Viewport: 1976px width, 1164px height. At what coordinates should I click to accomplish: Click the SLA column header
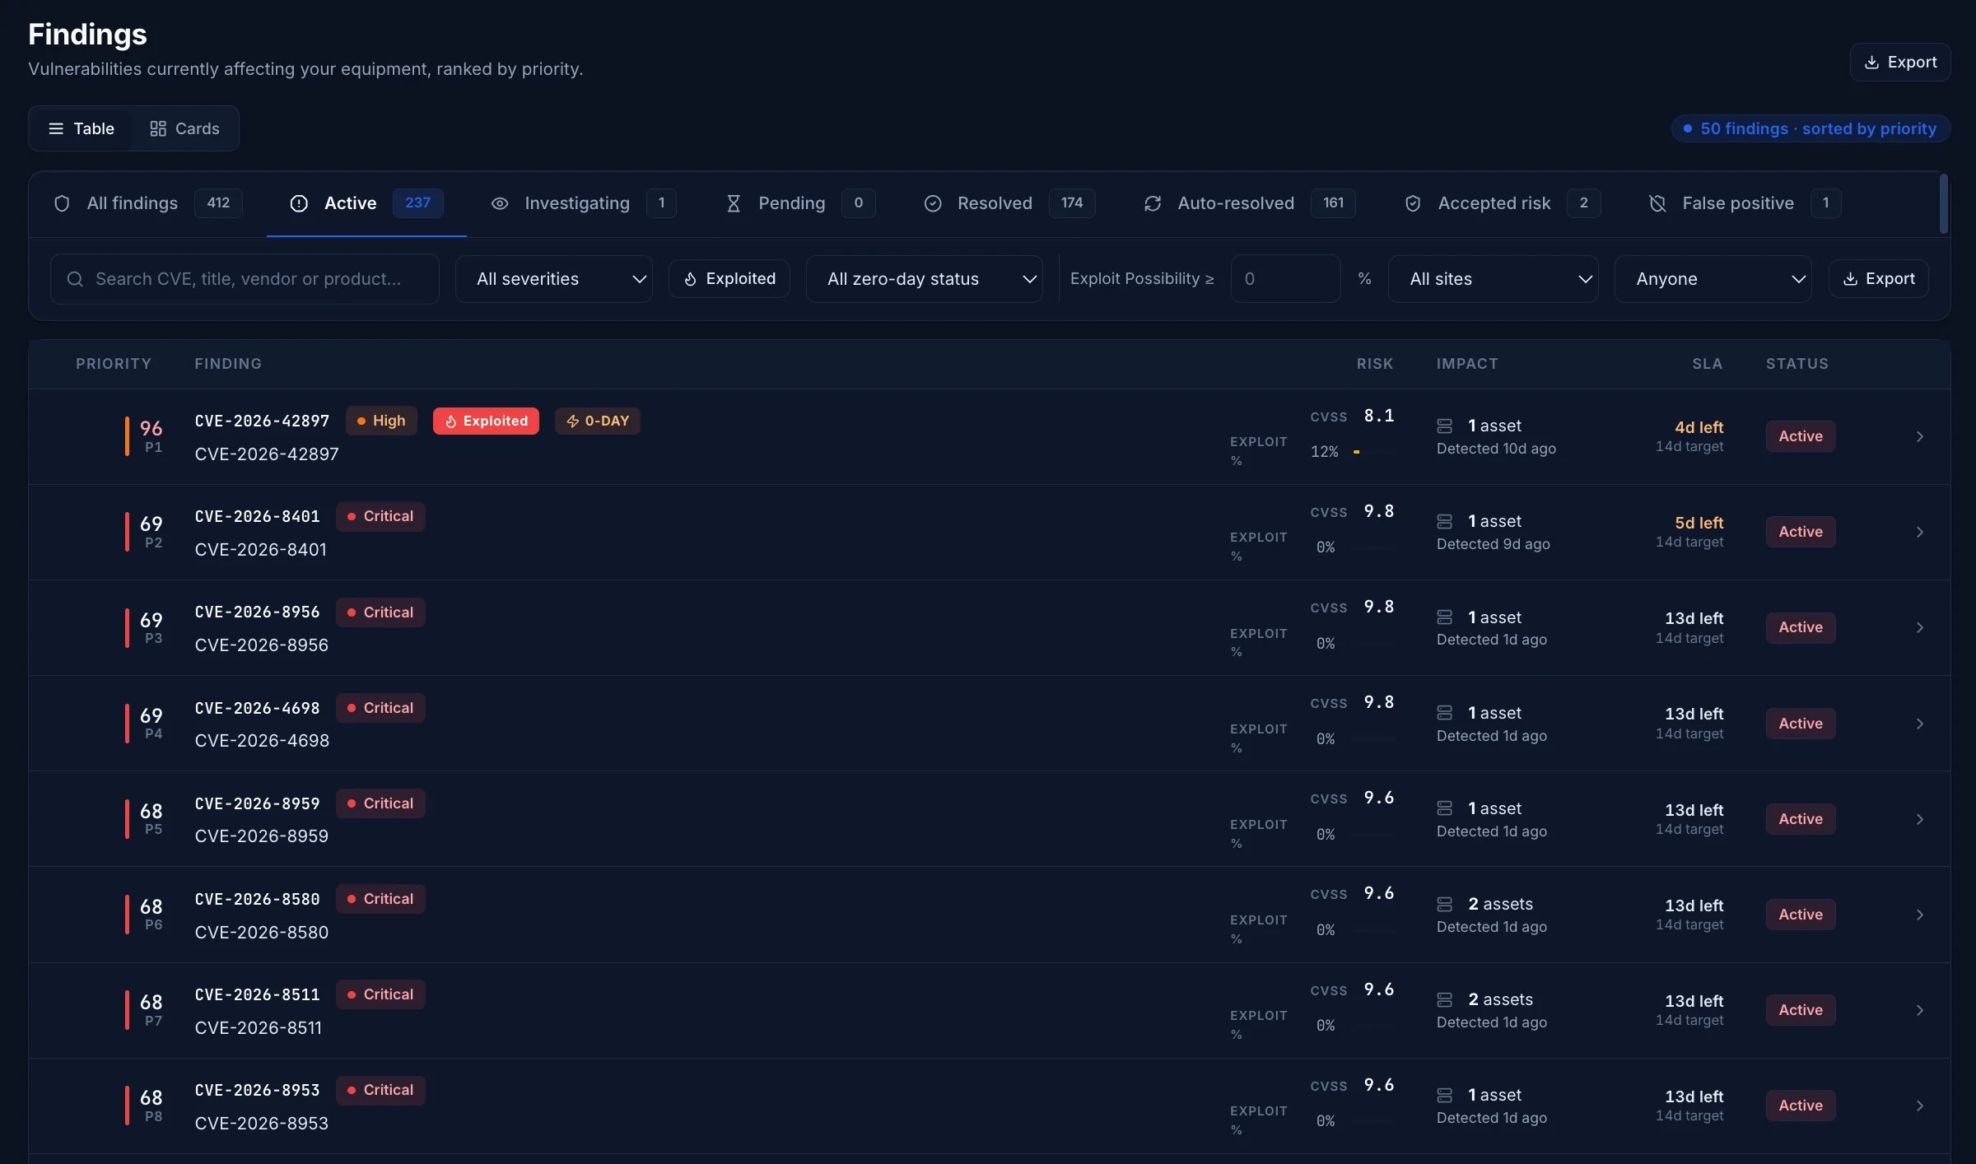click(1707, 364)
